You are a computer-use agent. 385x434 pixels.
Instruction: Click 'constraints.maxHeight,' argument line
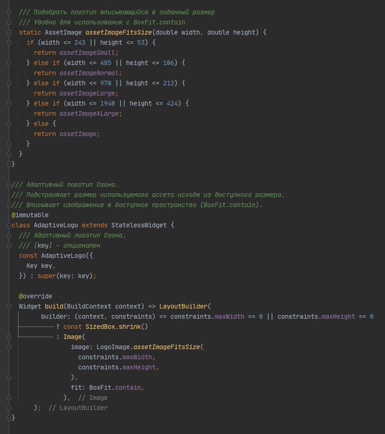pyautogui.click(x=119, y=367)
